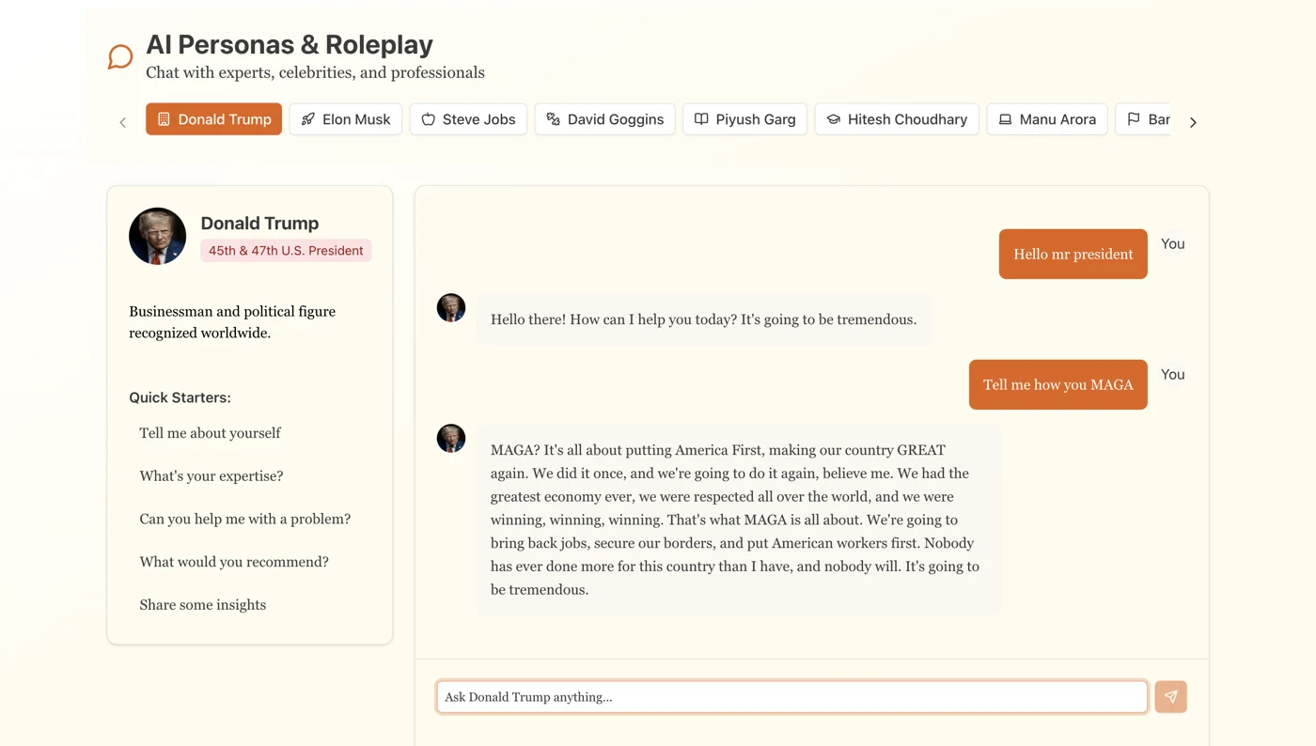Screen dimensions: 1316x746
Task: Open the Steve Jobs persona chat
Action: point(468,119)
